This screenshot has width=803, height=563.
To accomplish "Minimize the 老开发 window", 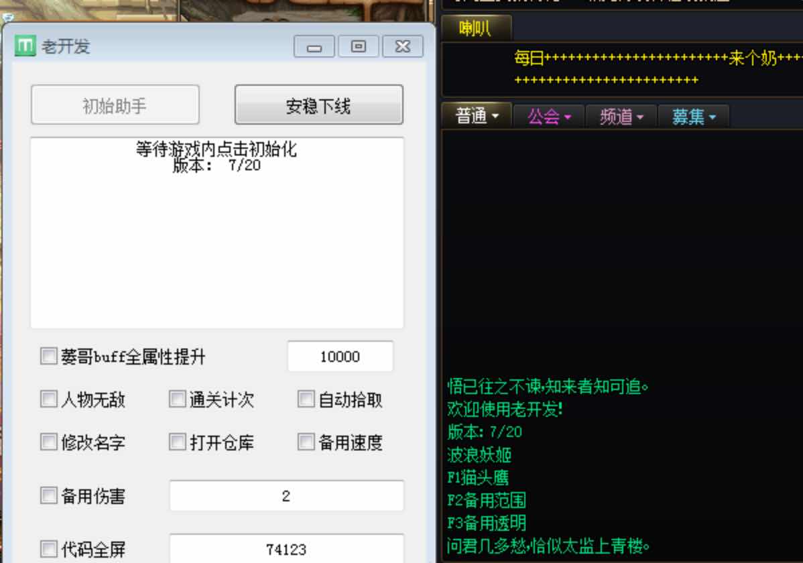I will (x=314, y=47).
